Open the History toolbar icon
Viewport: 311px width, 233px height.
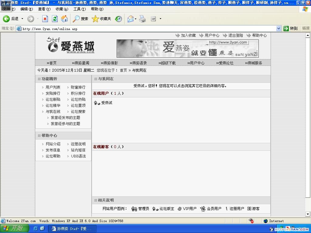118,19
